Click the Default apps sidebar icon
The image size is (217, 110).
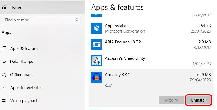[x=4, y=61]
